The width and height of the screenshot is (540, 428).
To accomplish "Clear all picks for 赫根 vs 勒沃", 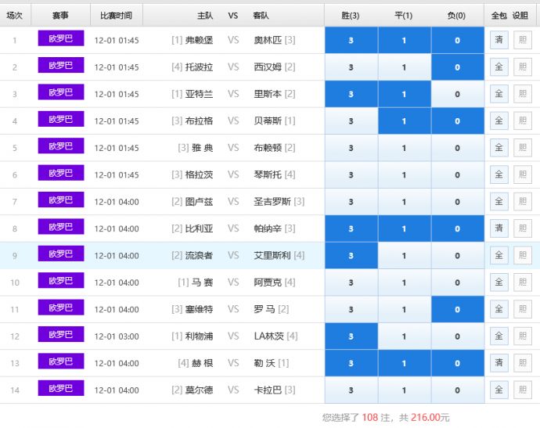I will click(499, 363).
